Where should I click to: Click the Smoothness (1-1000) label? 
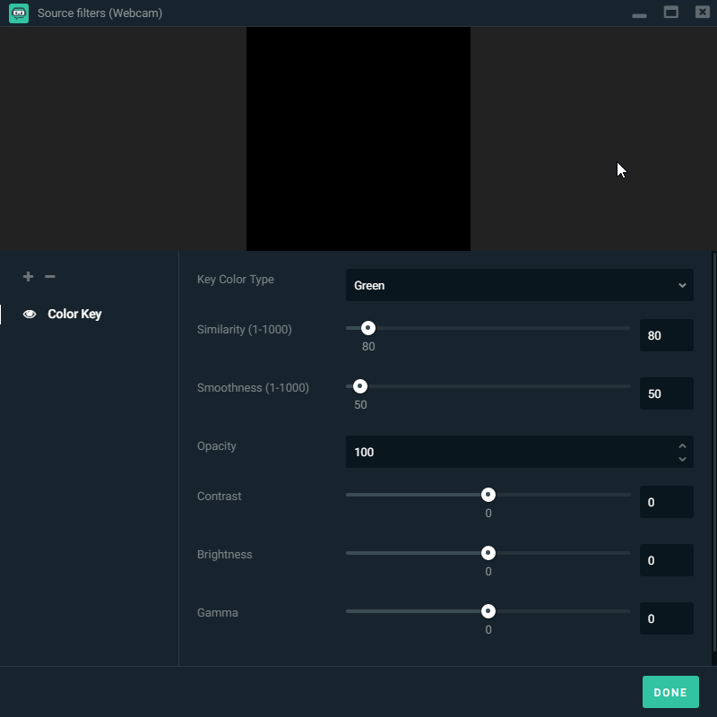[x=253, y=388]
